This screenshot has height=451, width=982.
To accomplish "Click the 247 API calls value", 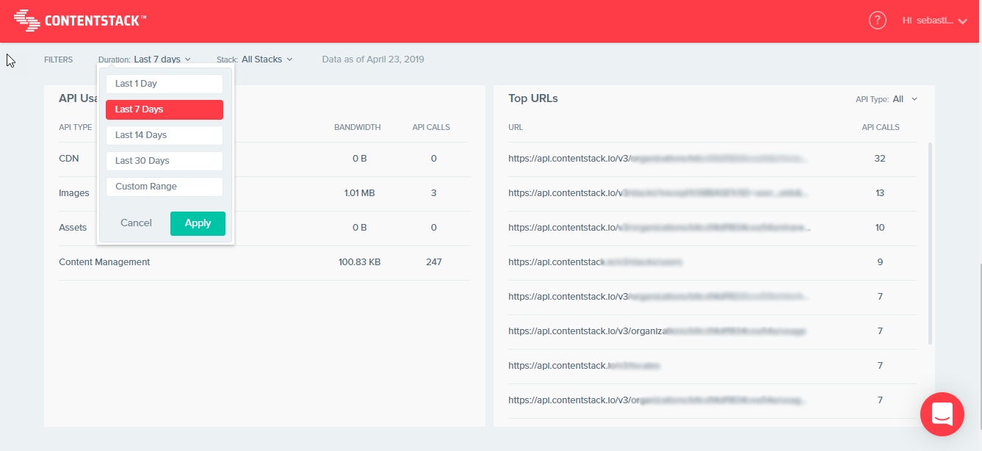I will coord(434,262).
